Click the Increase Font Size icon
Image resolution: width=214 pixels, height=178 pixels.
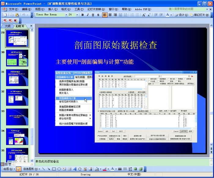pos(143,15)
